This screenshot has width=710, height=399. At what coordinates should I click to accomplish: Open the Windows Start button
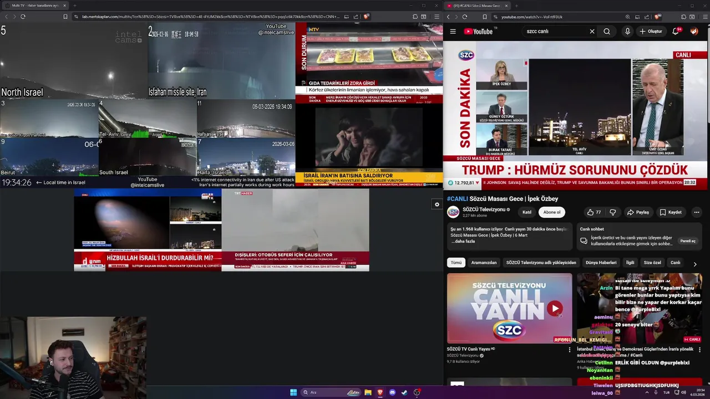[293, 392]
